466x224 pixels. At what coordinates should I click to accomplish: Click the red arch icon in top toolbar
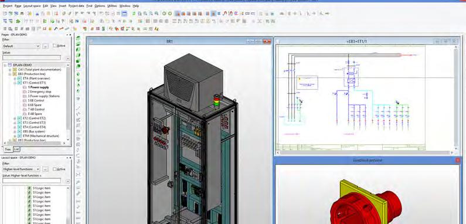[225, 13]
